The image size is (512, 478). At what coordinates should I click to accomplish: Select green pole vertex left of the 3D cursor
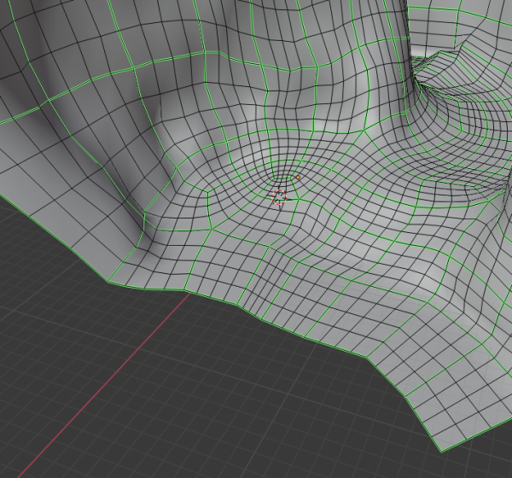point(207,193)
